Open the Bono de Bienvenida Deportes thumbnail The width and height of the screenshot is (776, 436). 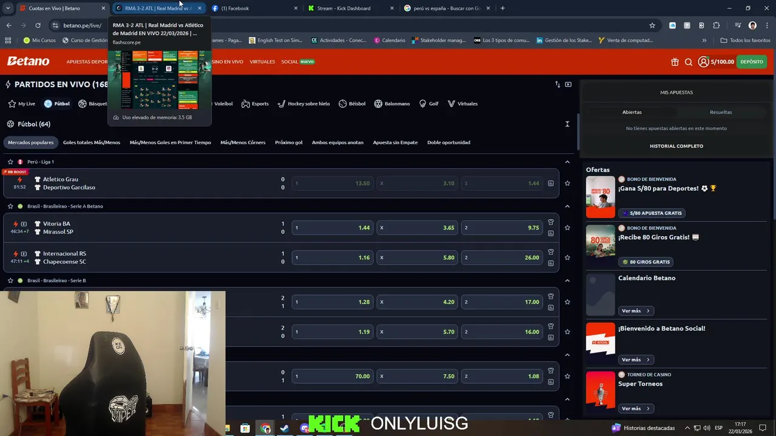(600, 197)
